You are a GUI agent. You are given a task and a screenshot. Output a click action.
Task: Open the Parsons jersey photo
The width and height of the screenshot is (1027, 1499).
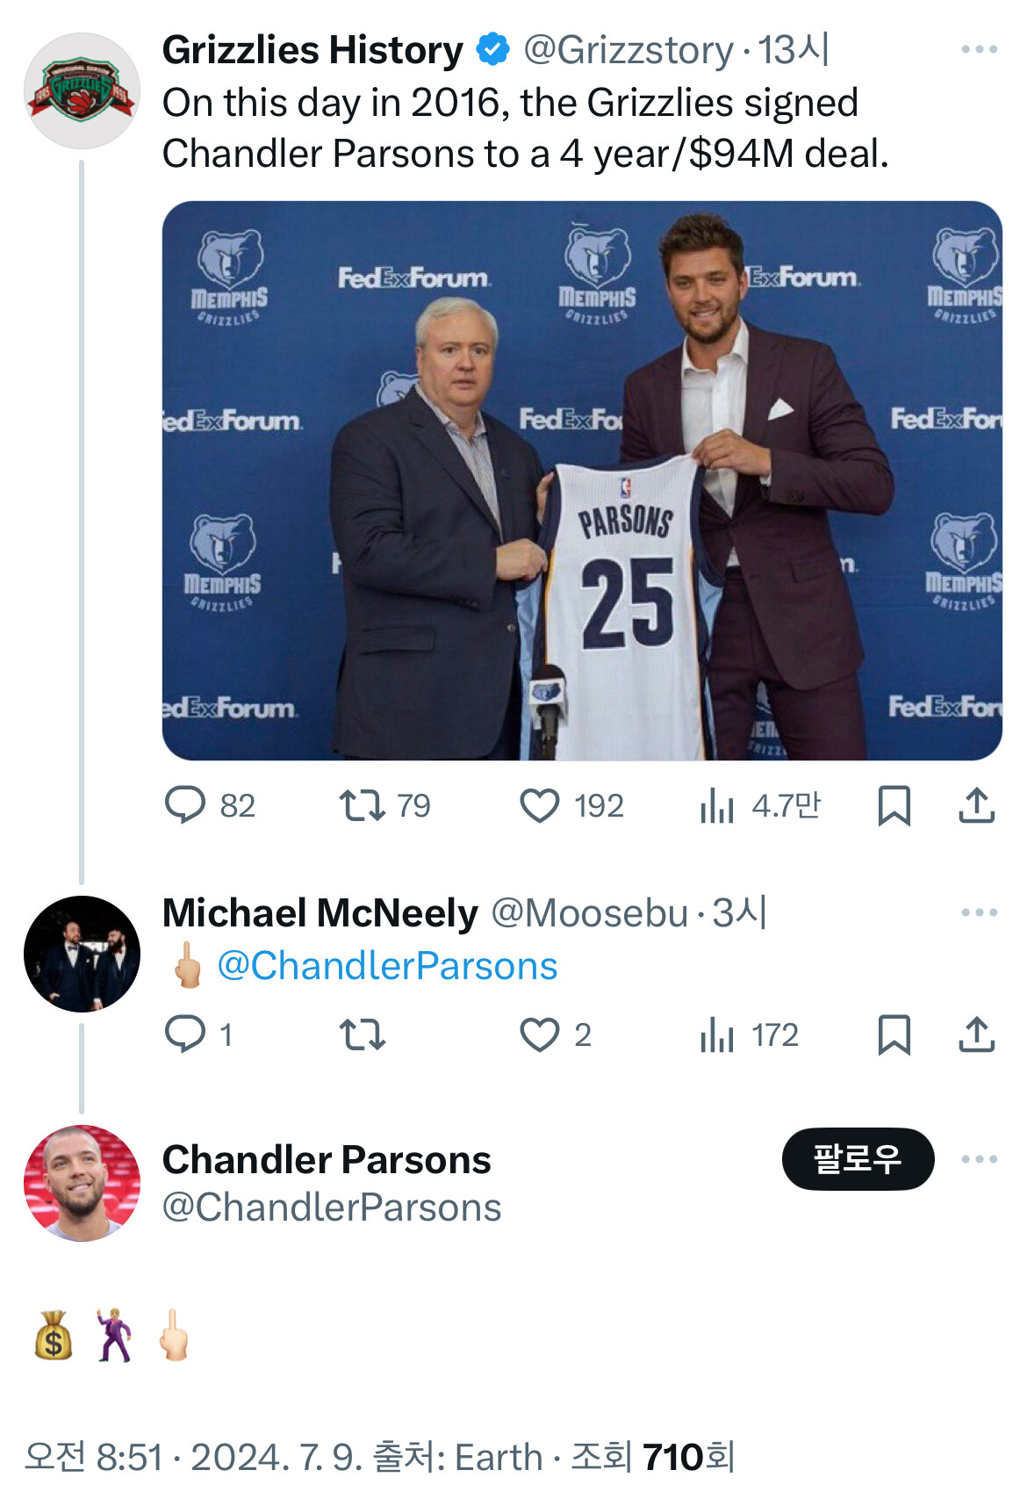click(582, 480)
